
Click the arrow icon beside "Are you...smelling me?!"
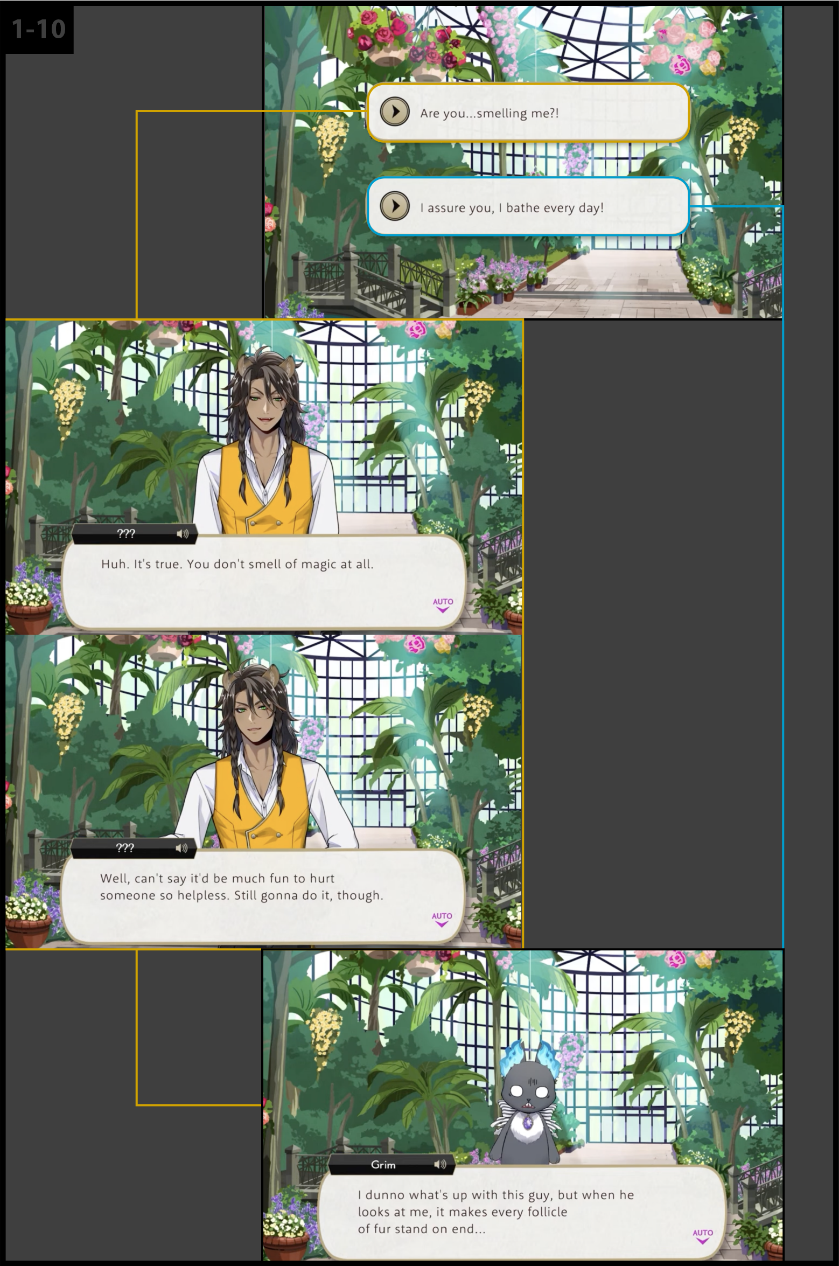[395, 112]
